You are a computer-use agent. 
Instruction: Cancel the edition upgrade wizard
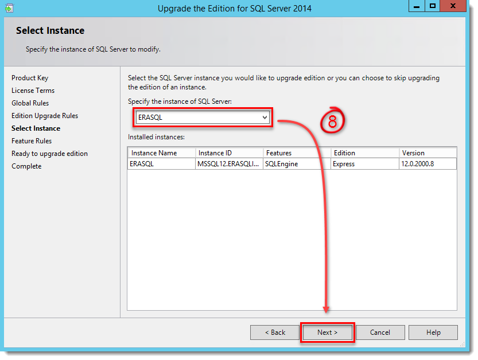click(380, 332)
